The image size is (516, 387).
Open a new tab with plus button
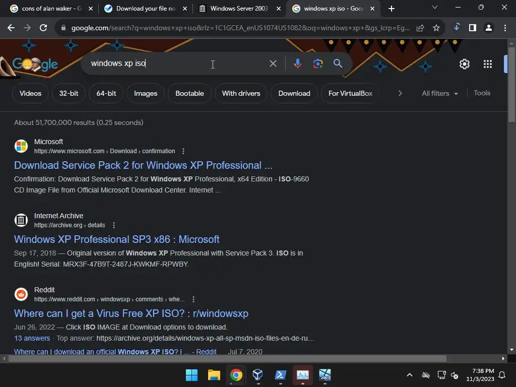(x=391, y=9)
